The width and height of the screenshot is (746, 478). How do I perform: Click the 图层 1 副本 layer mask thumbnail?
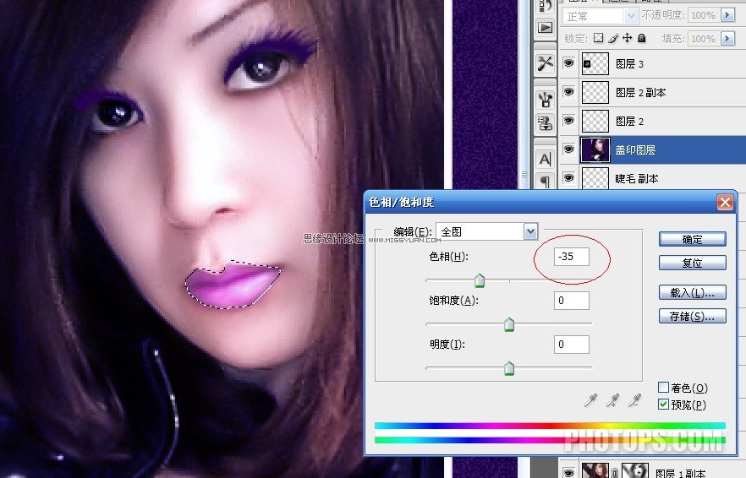point(635,471)
